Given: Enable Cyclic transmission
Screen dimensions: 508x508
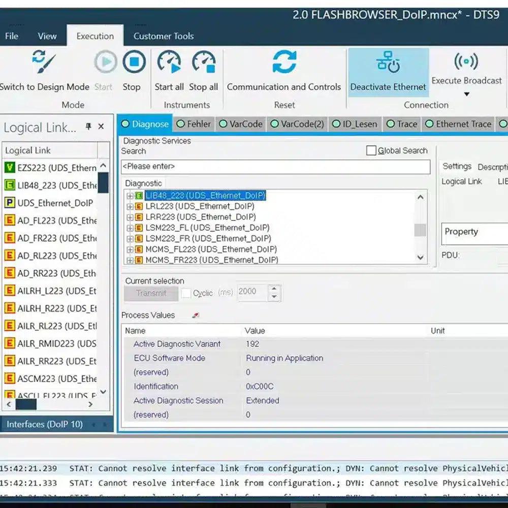Looking at the screenshot, I should (186, 293).
